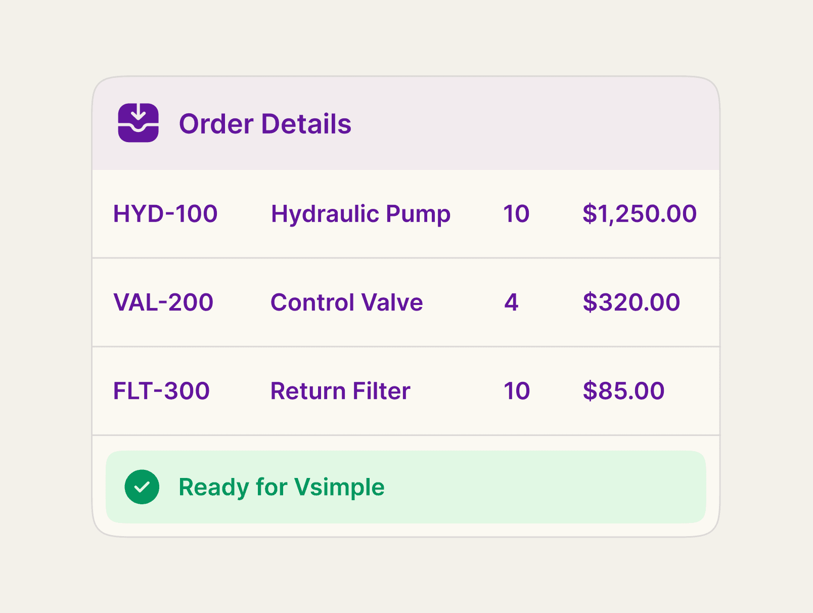Viewport: 813px width, 613px height.
Task: Select the Return Filter item name
Action: click(x=340, y=391)
